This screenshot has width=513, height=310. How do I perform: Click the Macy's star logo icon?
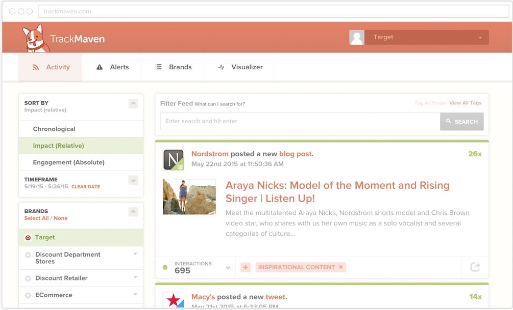[x=174, y=299]
